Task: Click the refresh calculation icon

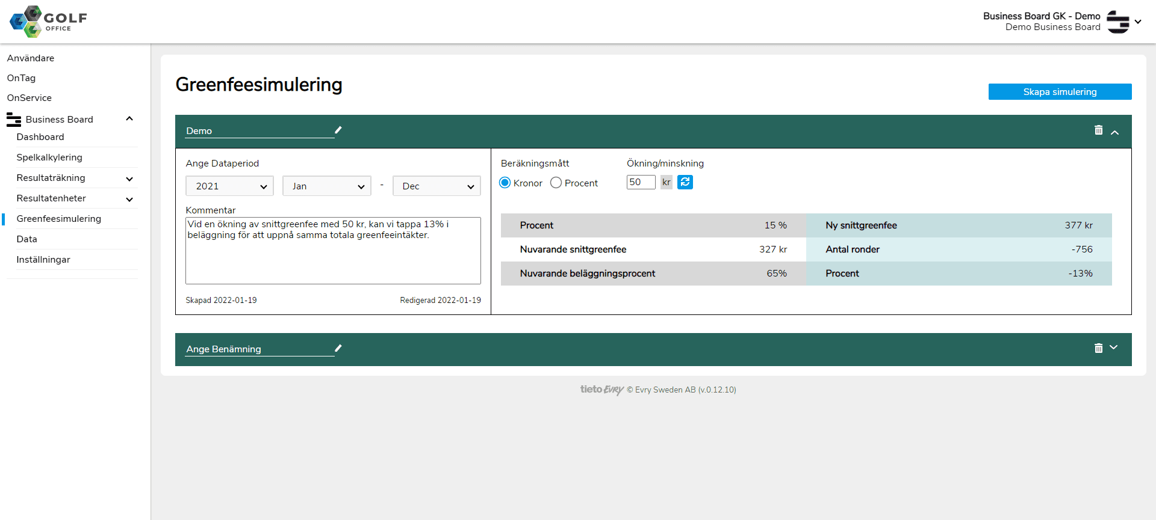Action: point(685,182)
